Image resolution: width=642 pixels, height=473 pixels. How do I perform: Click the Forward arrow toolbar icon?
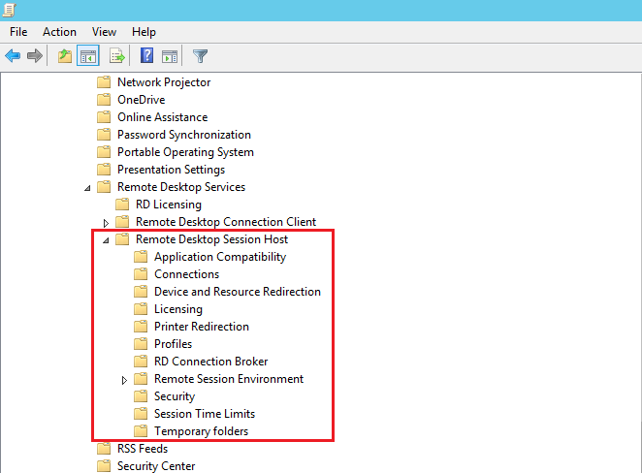tap(35, 56)
